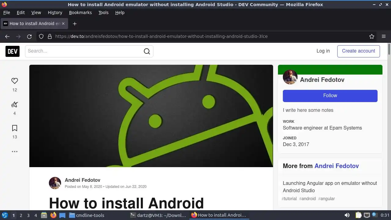The width and height of the screenshot is (391, 220).
Task: Open the History menu
Action: (x=55, y=13)
